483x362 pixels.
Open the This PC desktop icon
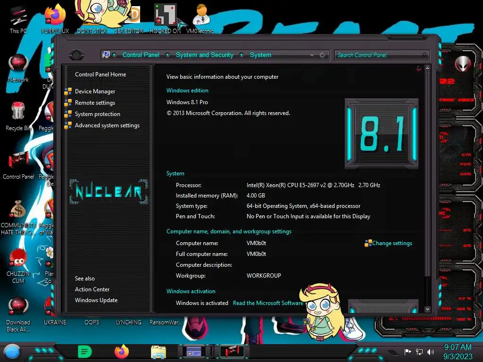tap(18, 20)
